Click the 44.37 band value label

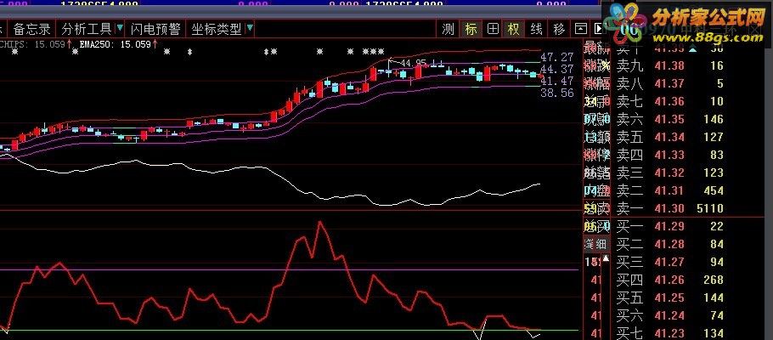[x=557, y=69]
